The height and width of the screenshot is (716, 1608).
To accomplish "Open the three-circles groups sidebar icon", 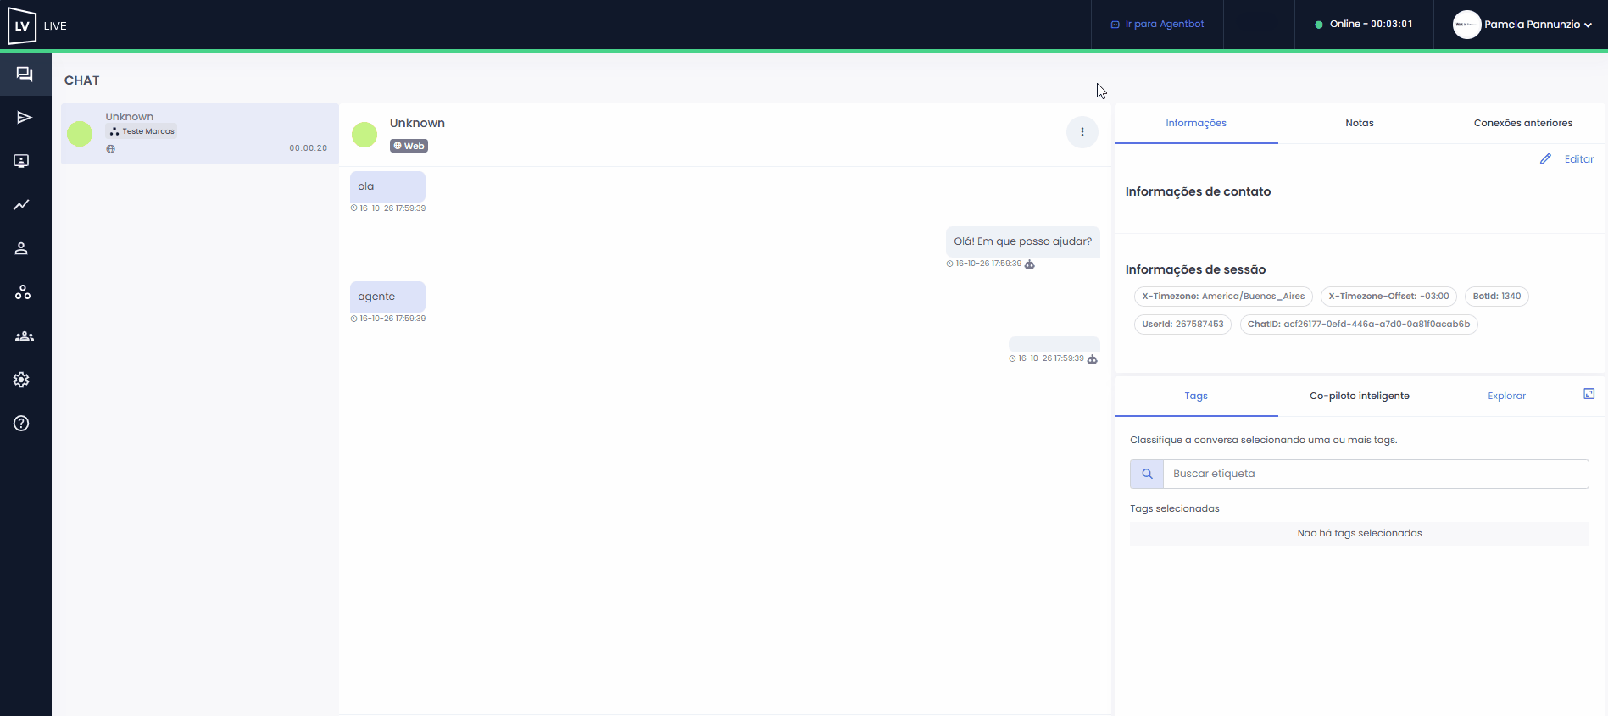I will pyautogui.click(x=23, y=292).
